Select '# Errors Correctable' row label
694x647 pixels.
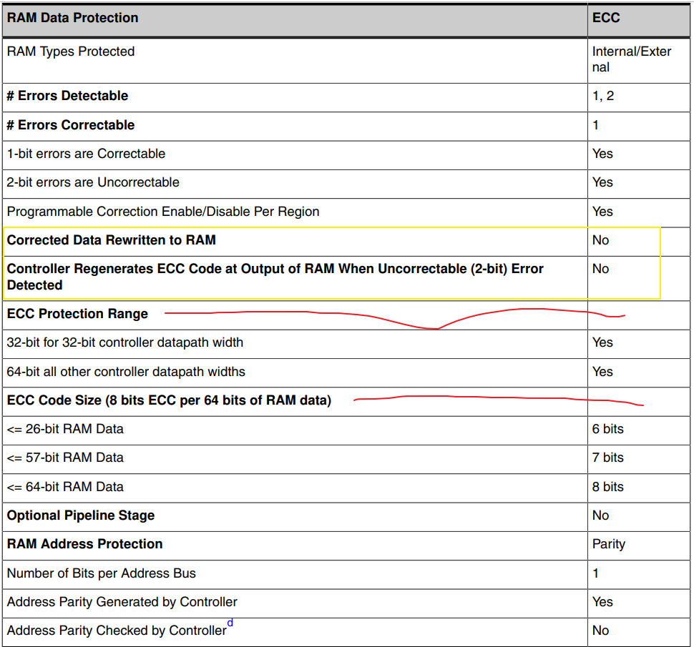click(x=70, y=124)
